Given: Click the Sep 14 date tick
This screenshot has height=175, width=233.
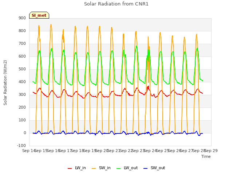Looking at the screenshot, I should 29,151.
